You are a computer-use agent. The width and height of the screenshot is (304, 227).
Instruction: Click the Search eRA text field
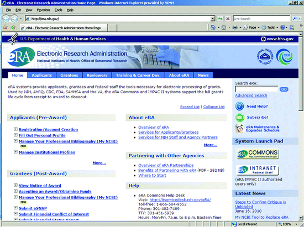pos(256,89)
